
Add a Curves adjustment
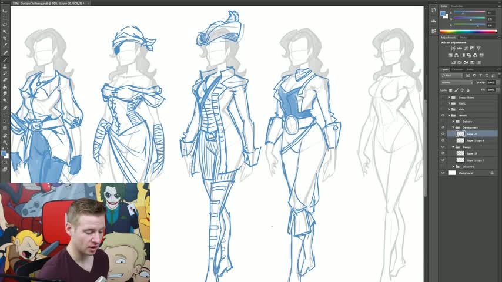[466, 48]
